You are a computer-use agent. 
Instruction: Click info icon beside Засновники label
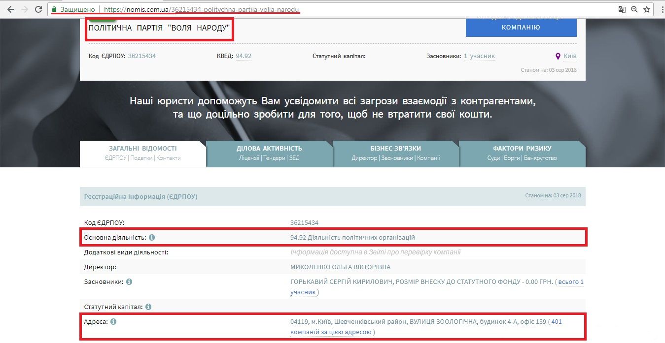tap(129, 282)
